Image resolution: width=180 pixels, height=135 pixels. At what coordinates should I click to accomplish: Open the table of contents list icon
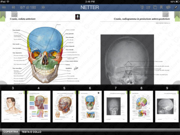142,7
